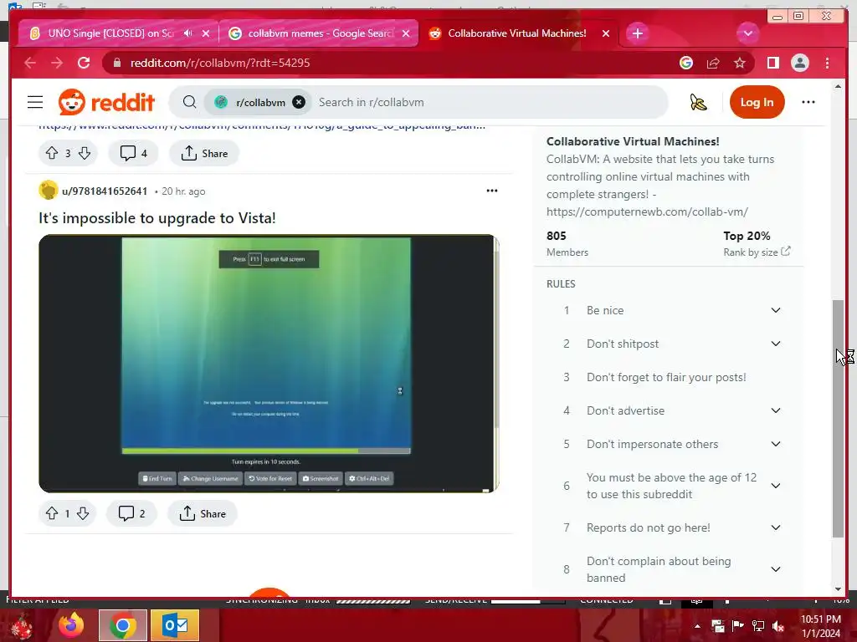
Task: Open the Reddit hamburger menu
Action: point(35,102)
